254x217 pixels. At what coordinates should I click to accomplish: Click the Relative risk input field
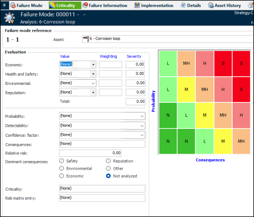coord(90,153)
